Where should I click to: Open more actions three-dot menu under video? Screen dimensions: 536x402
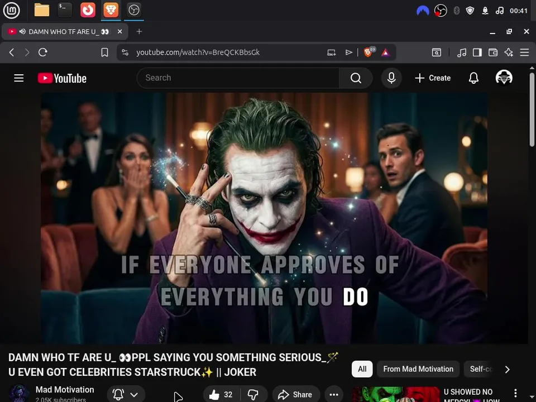pyautogui.click(x=334, y=395)
